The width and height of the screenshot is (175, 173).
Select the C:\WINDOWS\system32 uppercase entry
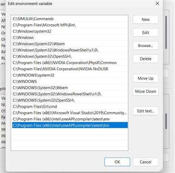[70, 75]
